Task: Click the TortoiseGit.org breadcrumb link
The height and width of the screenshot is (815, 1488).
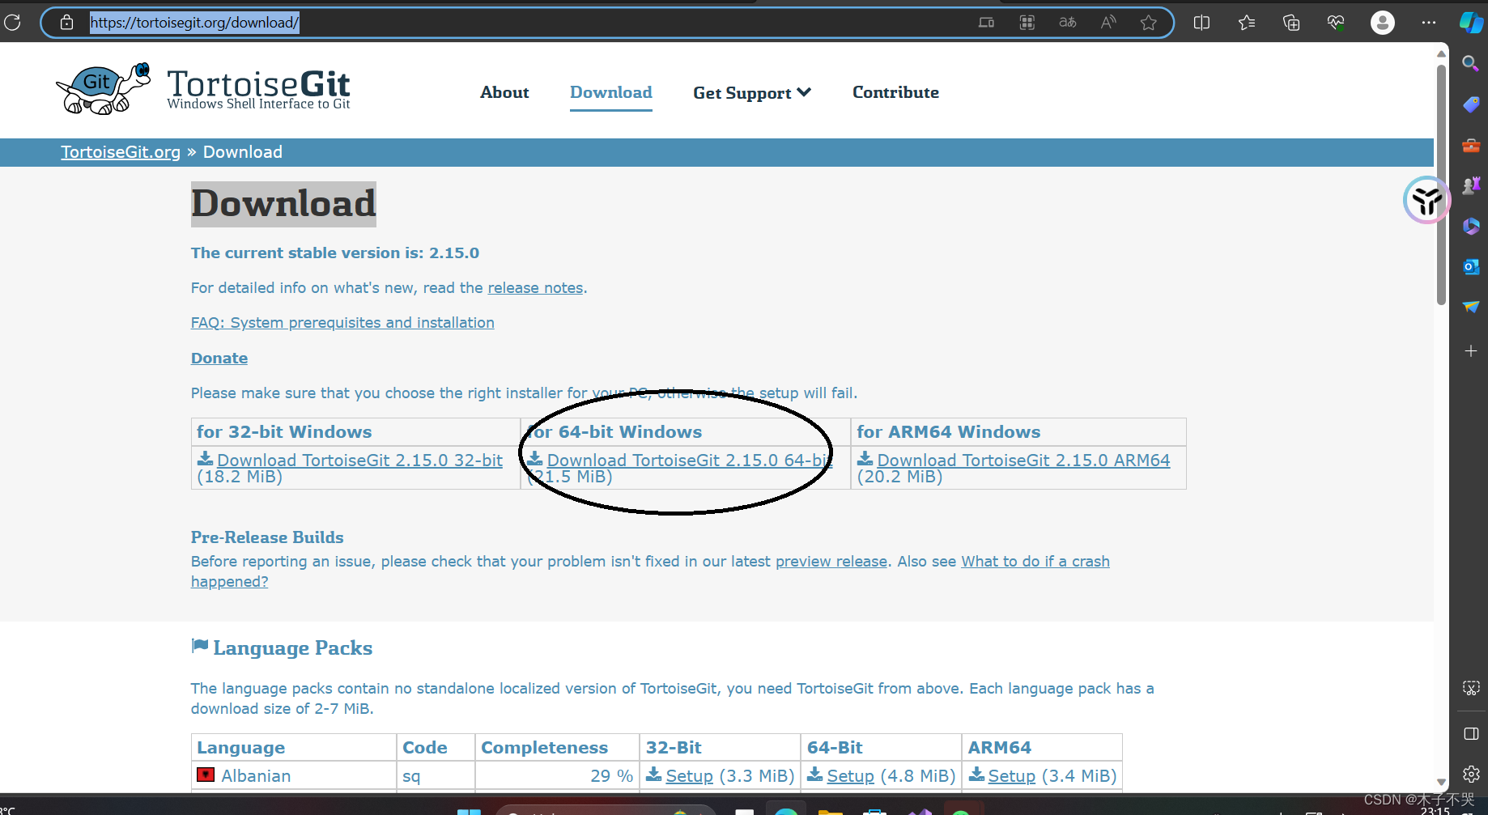Action: (x=121, y=152)
